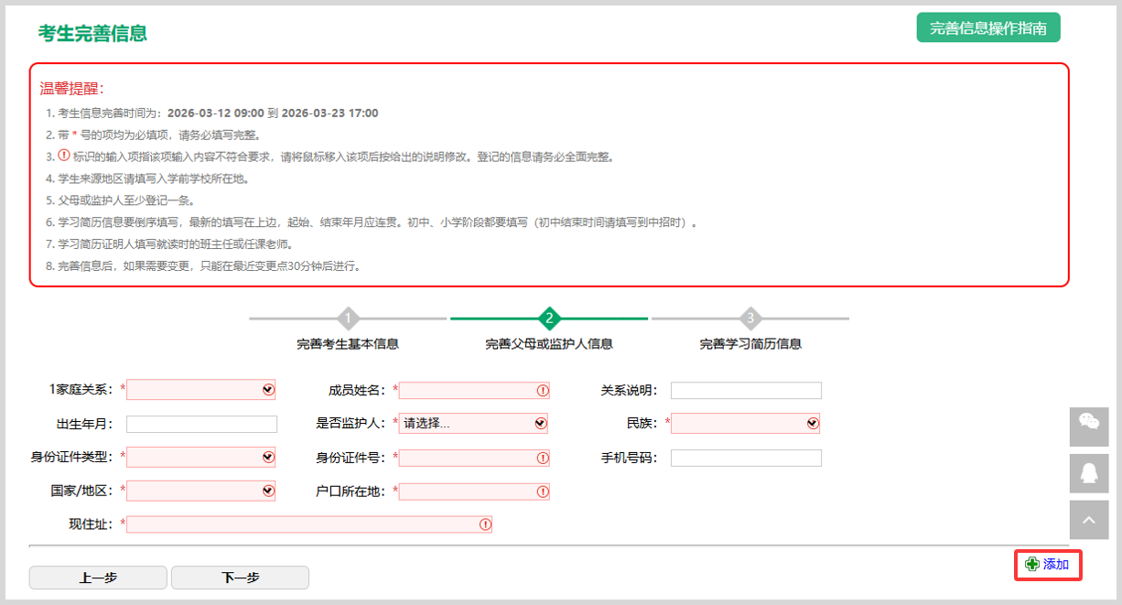Click warning icon in 户口所在地 field

[543, 492]
